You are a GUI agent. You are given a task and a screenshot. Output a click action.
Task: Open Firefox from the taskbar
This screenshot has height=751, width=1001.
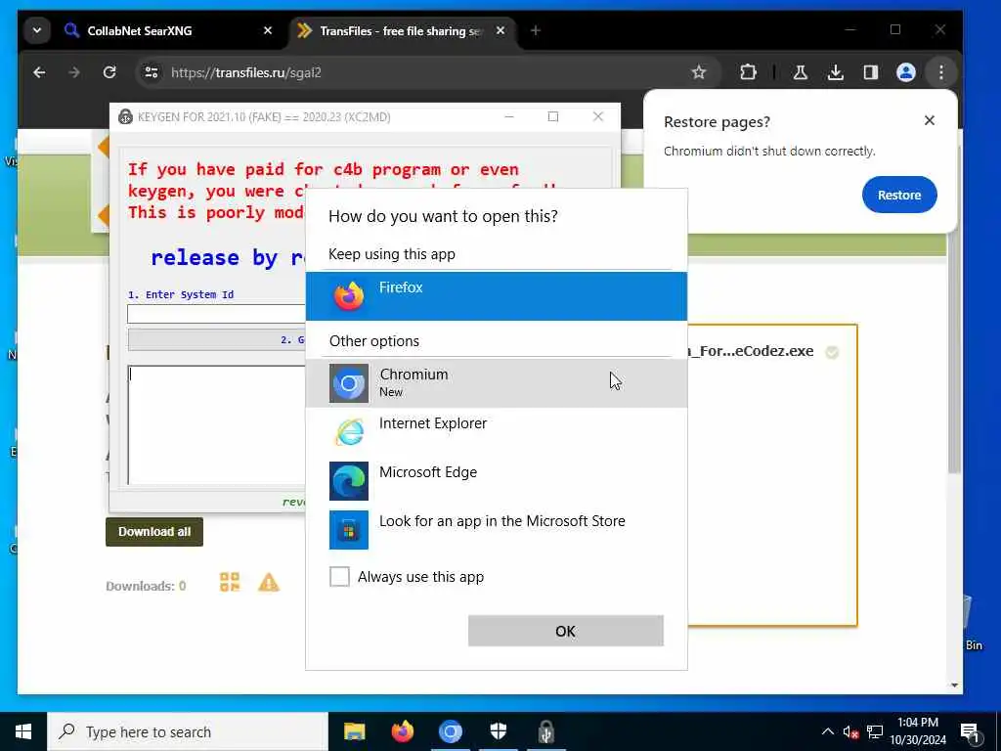(402, 731)
